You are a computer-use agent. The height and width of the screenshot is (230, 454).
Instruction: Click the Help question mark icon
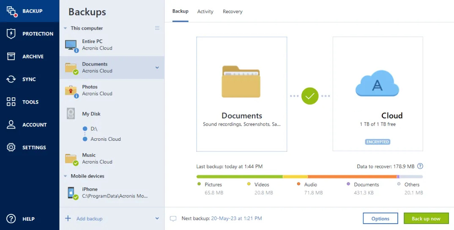[11, 219]
